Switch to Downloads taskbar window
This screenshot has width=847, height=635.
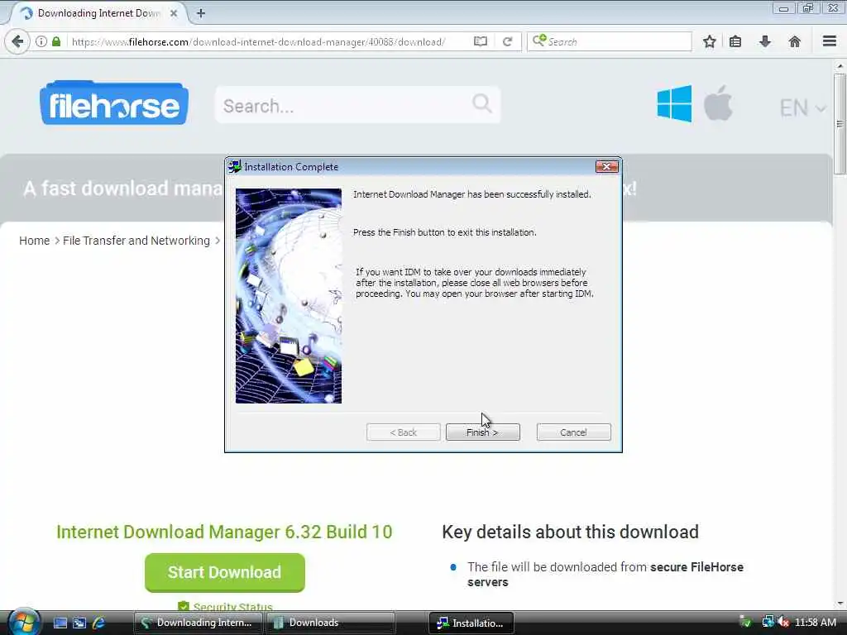[x=330, y=623]
